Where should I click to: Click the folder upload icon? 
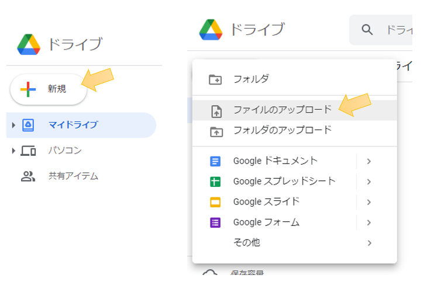point(216,132)
